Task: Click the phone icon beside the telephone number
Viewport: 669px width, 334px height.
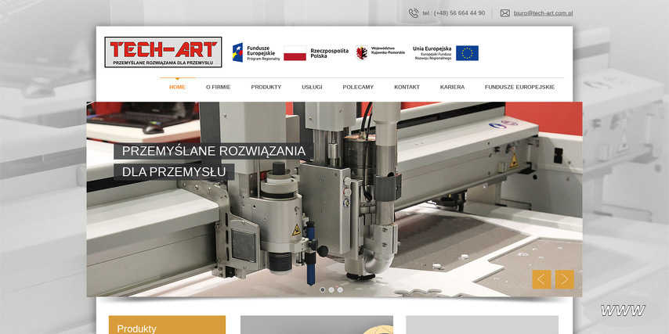Action: pyautogui.click(x=414, y=13)
